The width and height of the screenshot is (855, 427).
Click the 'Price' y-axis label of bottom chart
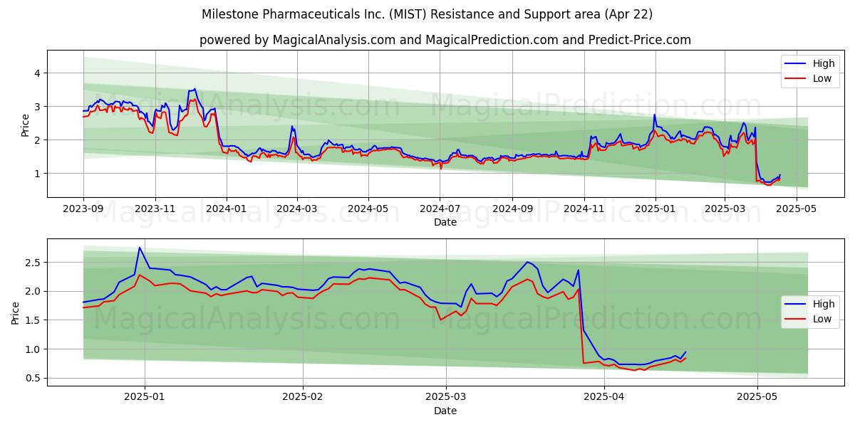(16, 313)
